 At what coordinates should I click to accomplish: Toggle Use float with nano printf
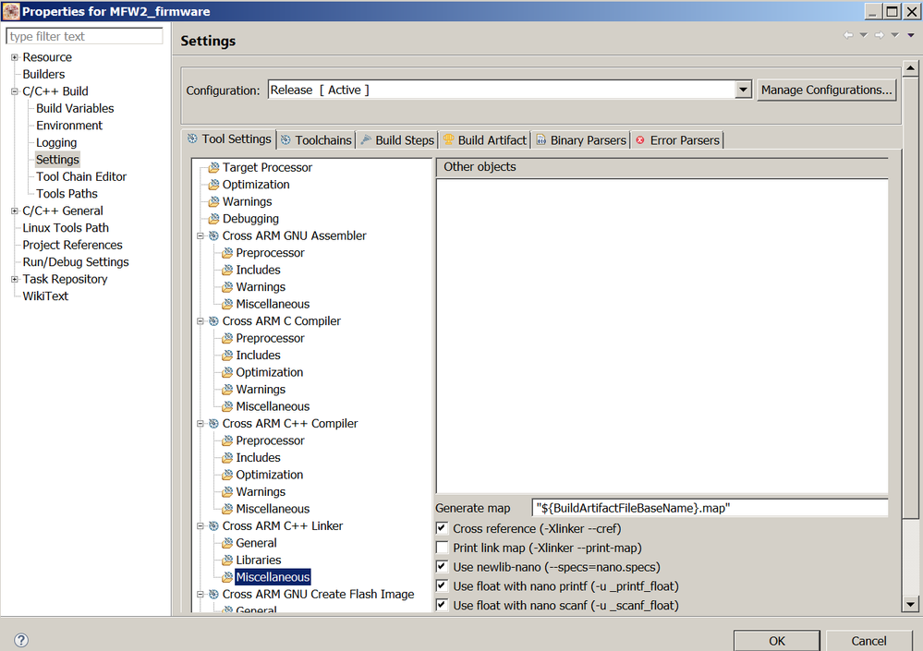tap(442, 585)
